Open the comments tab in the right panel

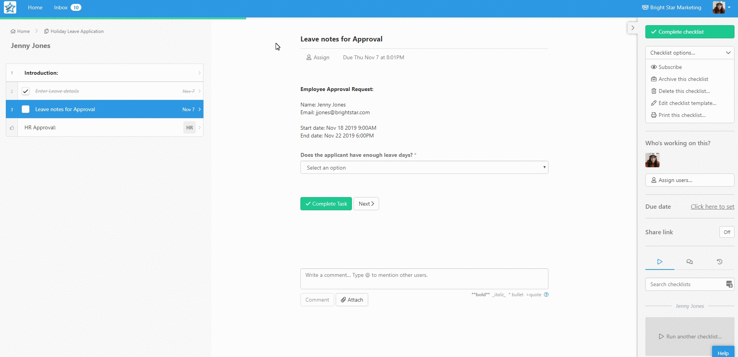coord(689,261)
